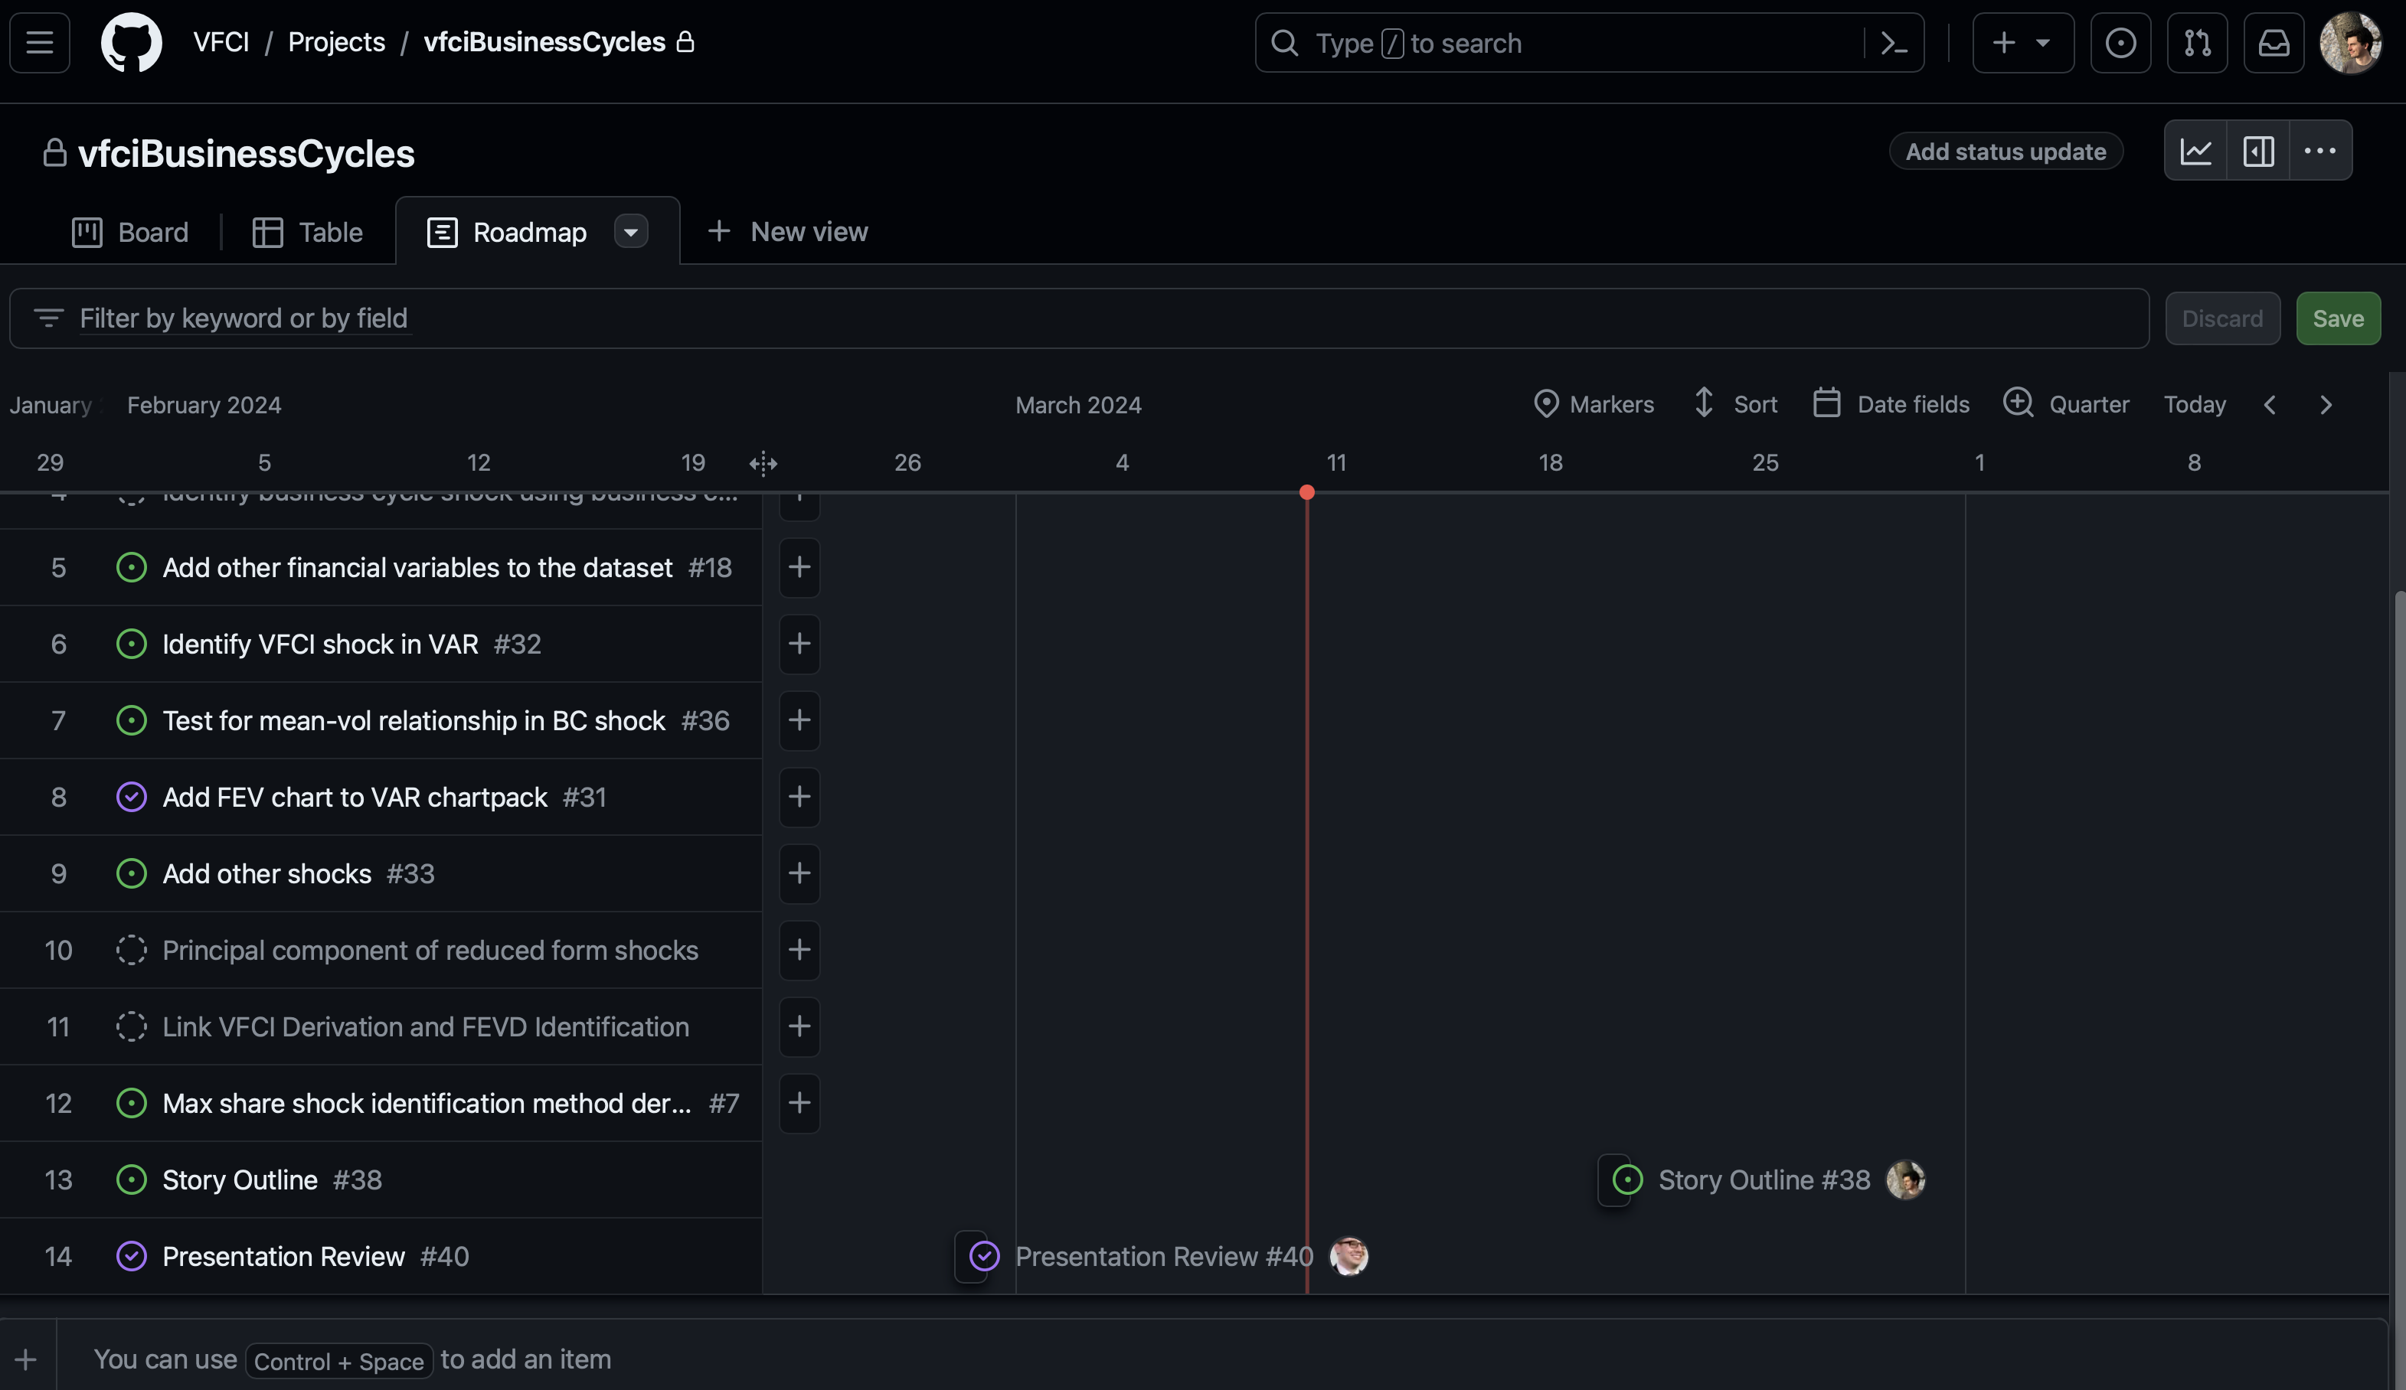The height and width of the screenshot is (1390, 2406).
Task: Open the command palette icon in search
Action: (1893, 43)
